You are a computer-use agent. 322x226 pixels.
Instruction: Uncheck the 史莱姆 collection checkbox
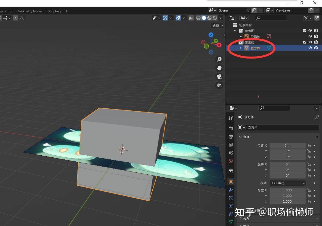(x=304, y=42)
